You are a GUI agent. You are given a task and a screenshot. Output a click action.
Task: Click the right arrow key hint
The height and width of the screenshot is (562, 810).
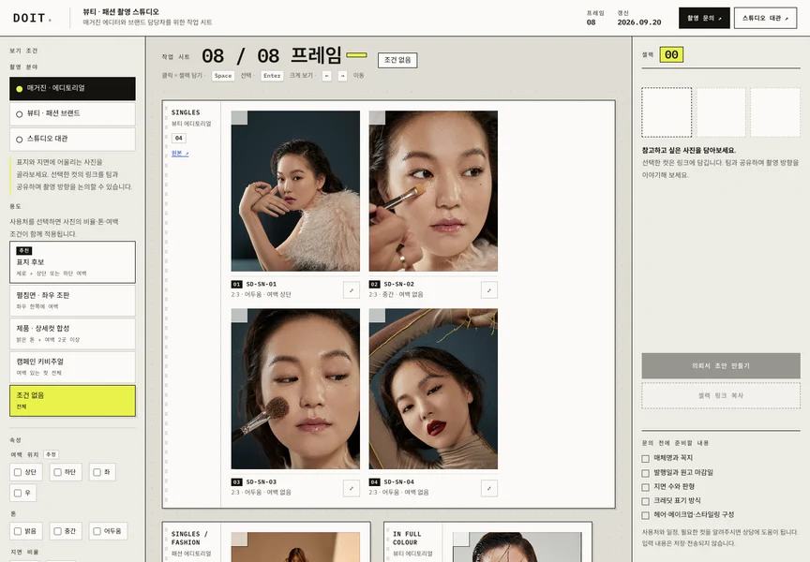pyautogui.click(x=342, y=76)
